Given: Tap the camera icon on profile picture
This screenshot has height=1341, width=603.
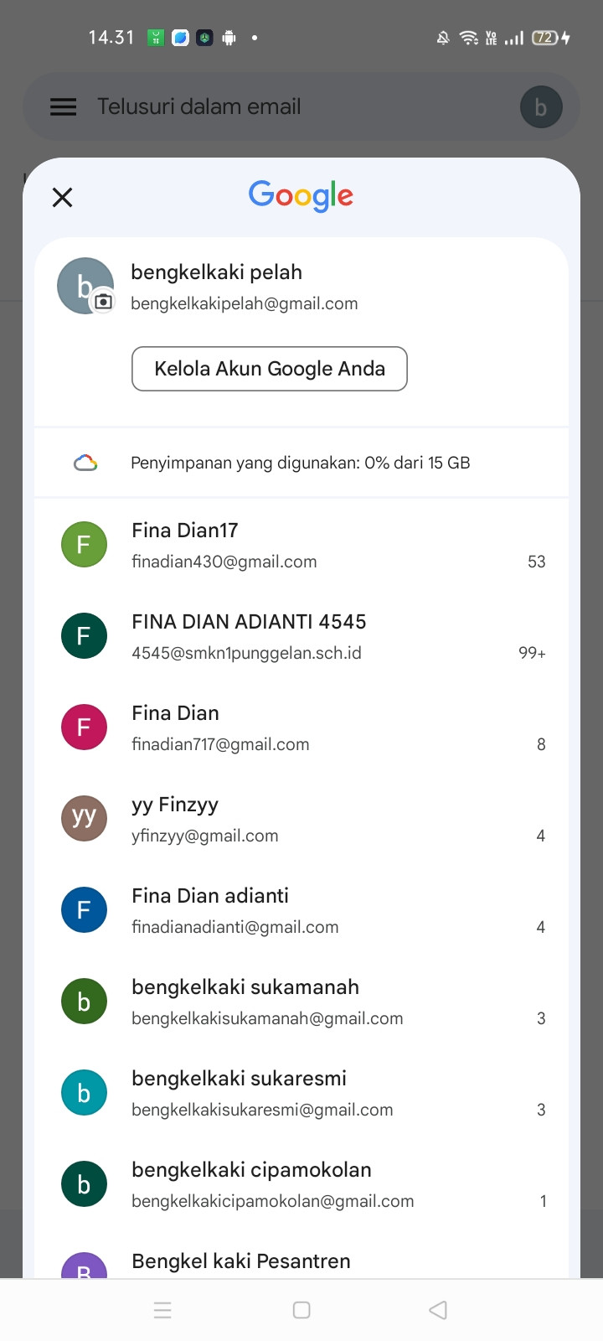Looking at the screenshot, I should (103, 302).
